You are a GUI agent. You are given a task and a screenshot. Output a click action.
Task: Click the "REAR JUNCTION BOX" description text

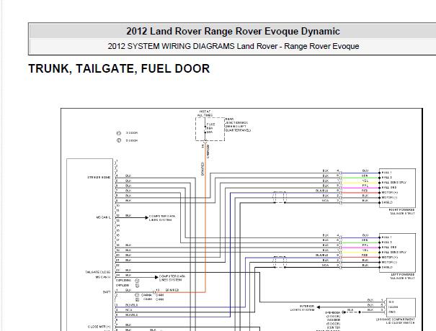[238, 124]
